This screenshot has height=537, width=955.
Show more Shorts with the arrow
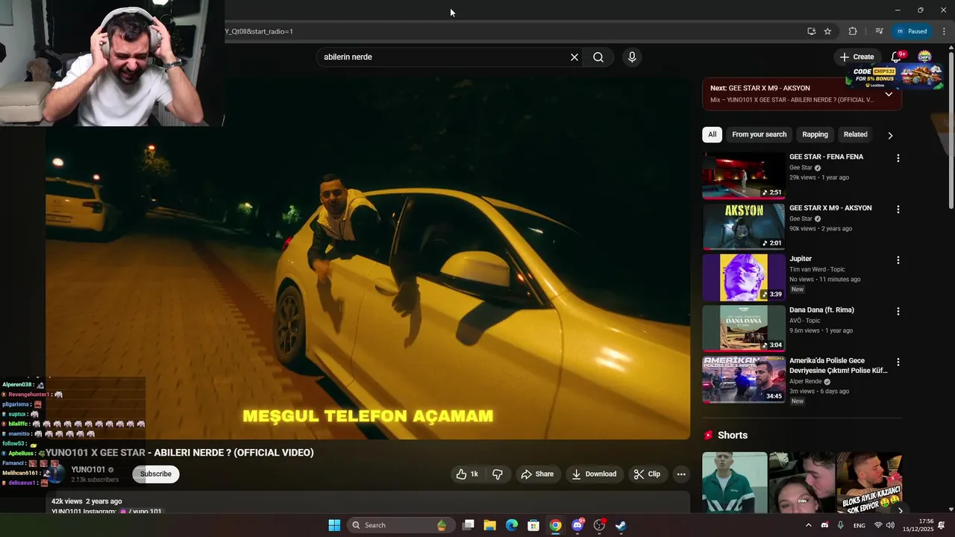point(900,511)
